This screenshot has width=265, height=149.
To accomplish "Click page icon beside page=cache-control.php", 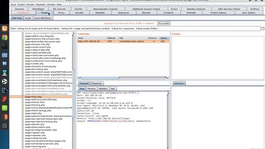I will click(x=23, y=47).
